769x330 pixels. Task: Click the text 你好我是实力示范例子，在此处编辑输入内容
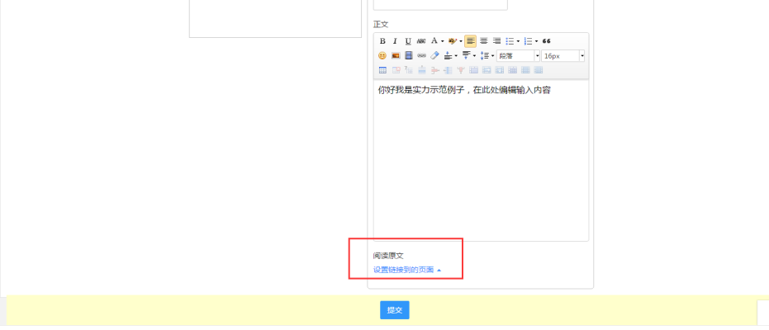tap(464, 90)
